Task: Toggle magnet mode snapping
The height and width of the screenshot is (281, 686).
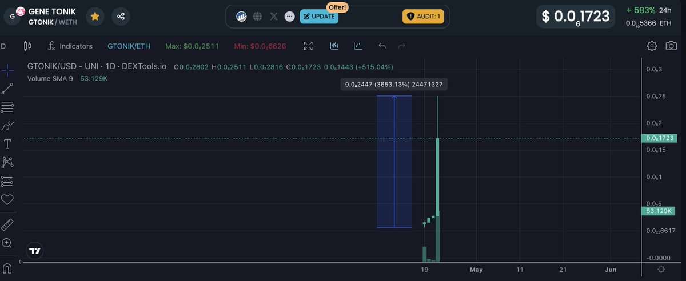Action: coord(7,268)
